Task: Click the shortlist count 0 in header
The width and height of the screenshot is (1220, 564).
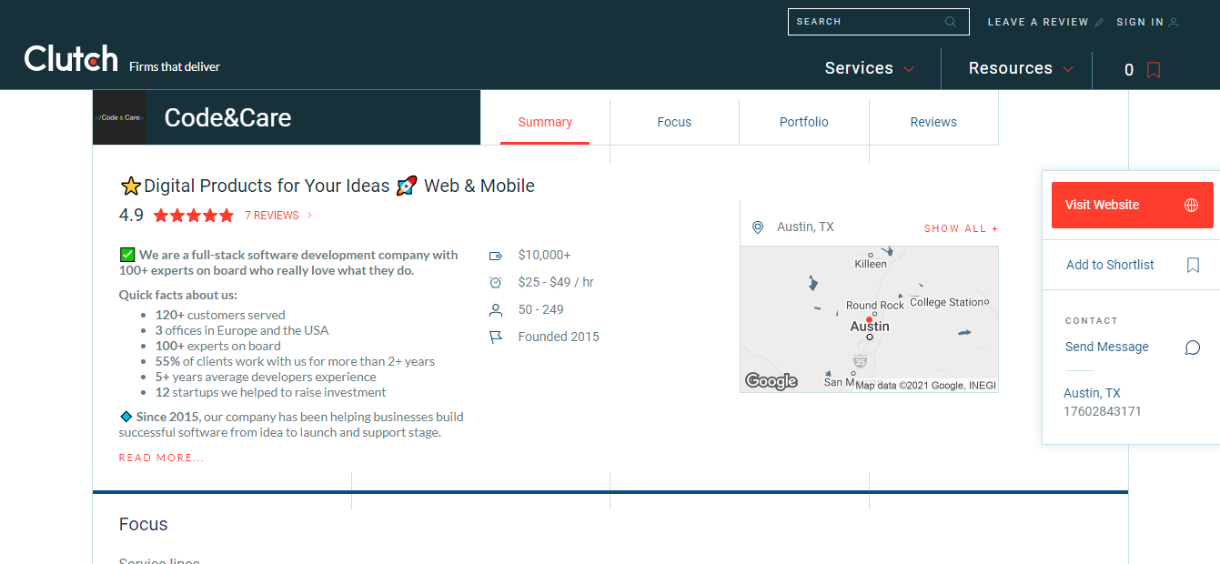Action: [x=1129, y=70]
